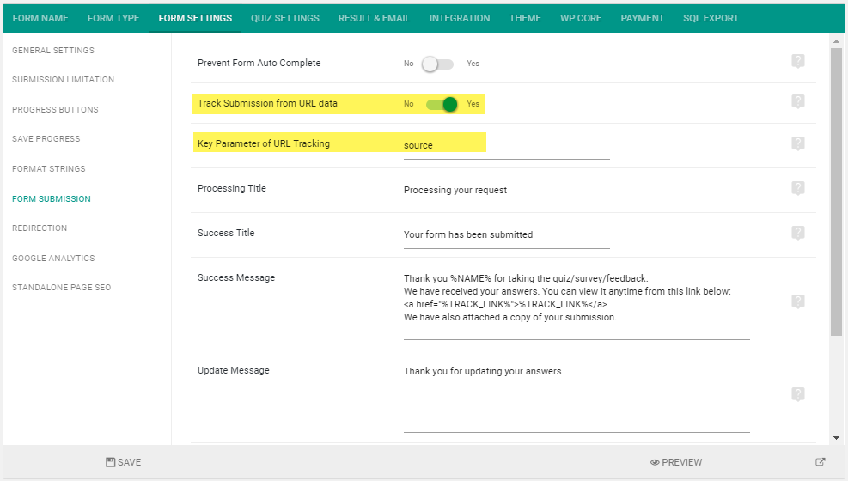
Task: Click the scrollbar up arrow
Action: point(836,41)
